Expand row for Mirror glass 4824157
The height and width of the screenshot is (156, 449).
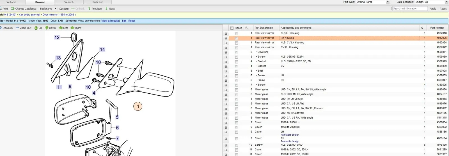[x=226, y=94]
